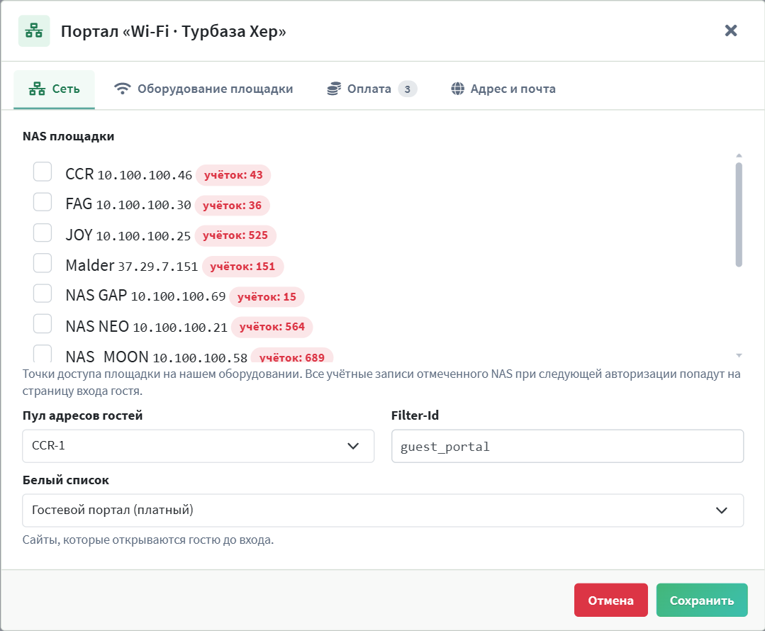765x631 pixels.
Task: Click the Filter-Id input field
Action: tap(567, 446)
